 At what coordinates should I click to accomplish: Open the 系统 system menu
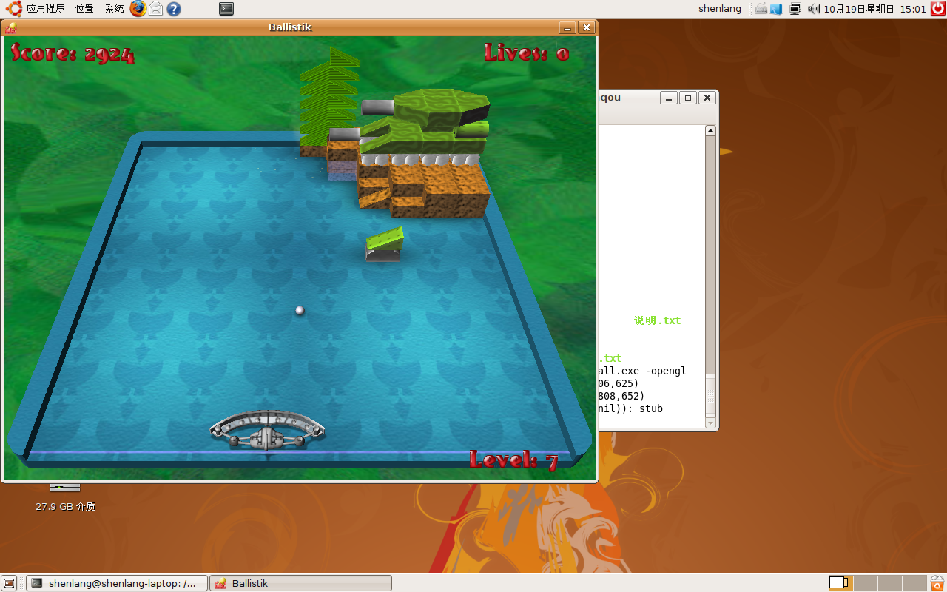click(x=114, y=9)
